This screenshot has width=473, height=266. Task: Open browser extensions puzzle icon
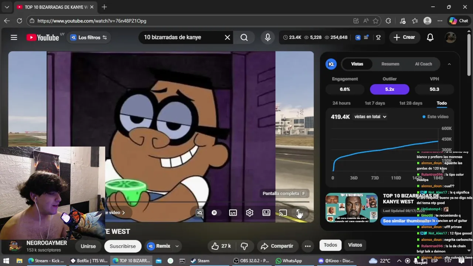[388, 21]
